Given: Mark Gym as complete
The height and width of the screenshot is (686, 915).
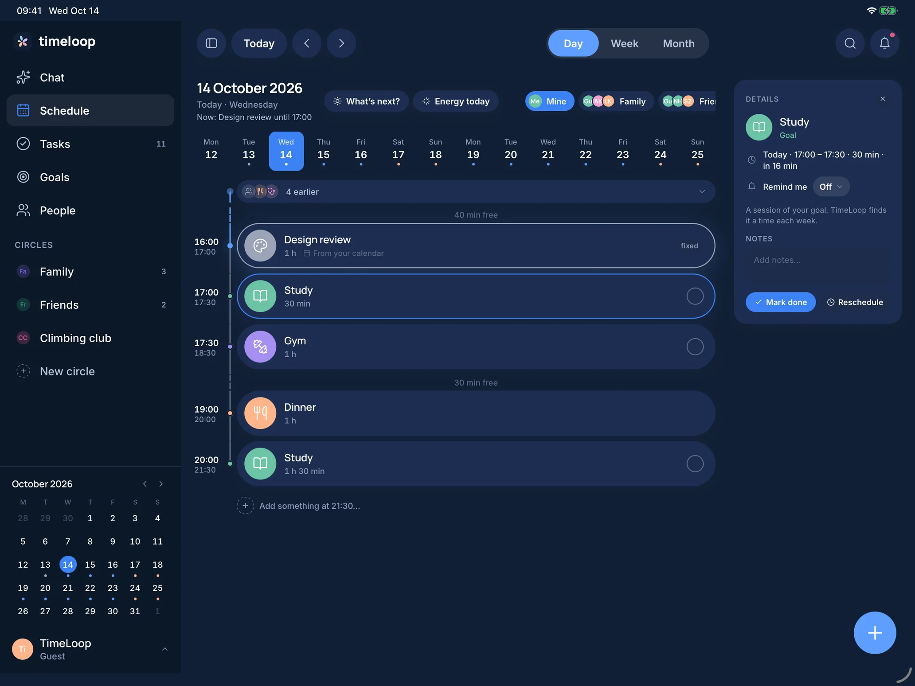Looking at the screenshot, I should click(695, 347).
